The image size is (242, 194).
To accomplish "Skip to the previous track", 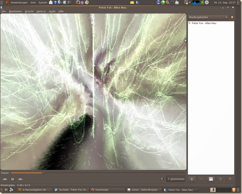I will (x=5, y=179).
